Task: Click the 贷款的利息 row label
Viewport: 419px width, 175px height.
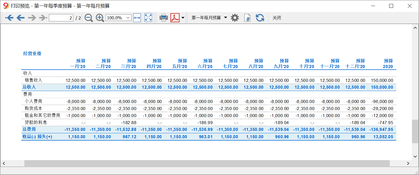Action: tap(36, 122)
